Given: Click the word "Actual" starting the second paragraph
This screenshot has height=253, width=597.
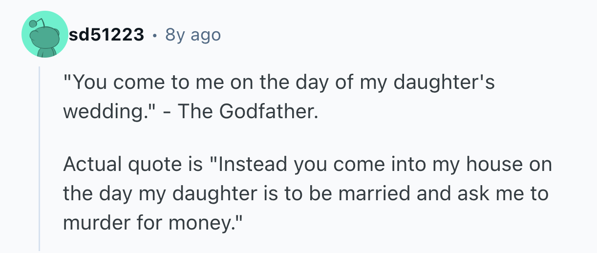Looking at the screenshot, I should coord(91,165).
